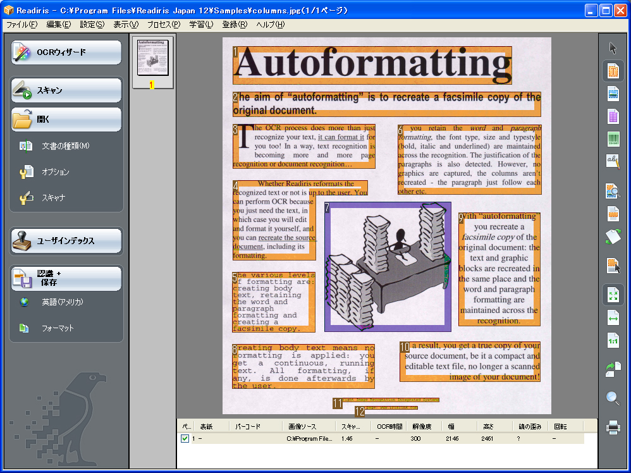Select the arrow pointer tool
Viewport: 631px width, 473px height.
click(x=613, y=49)
